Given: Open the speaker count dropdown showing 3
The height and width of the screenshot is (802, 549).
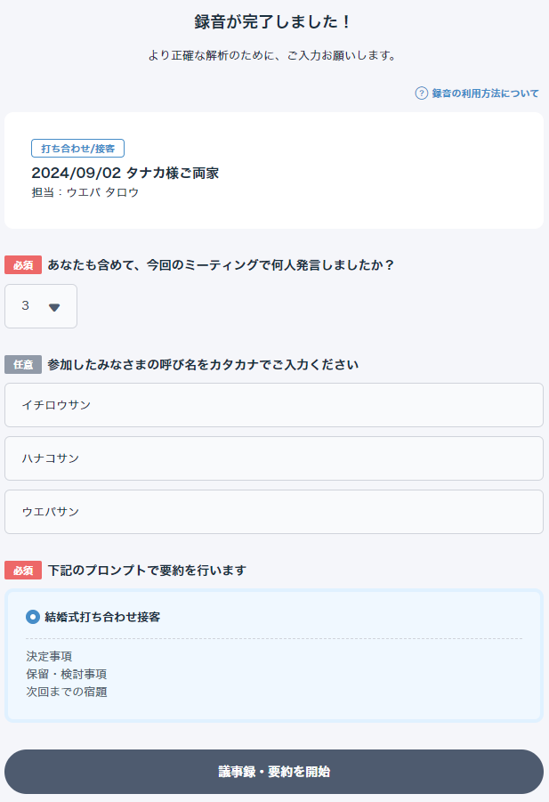Looking at the screenshot, I should coord(41,306).
